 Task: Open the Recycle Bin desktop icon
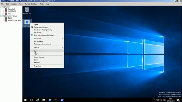point(27,10)
